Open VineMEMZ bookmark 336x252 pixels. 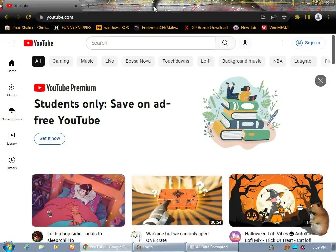(x=275, y=28)
